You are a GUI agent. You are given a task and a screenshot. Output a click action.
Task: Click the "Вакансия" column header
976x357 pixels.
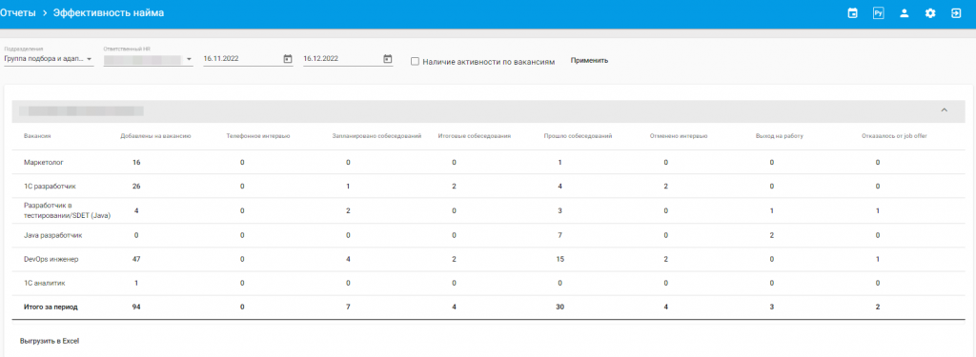click(x=37, y=135)
